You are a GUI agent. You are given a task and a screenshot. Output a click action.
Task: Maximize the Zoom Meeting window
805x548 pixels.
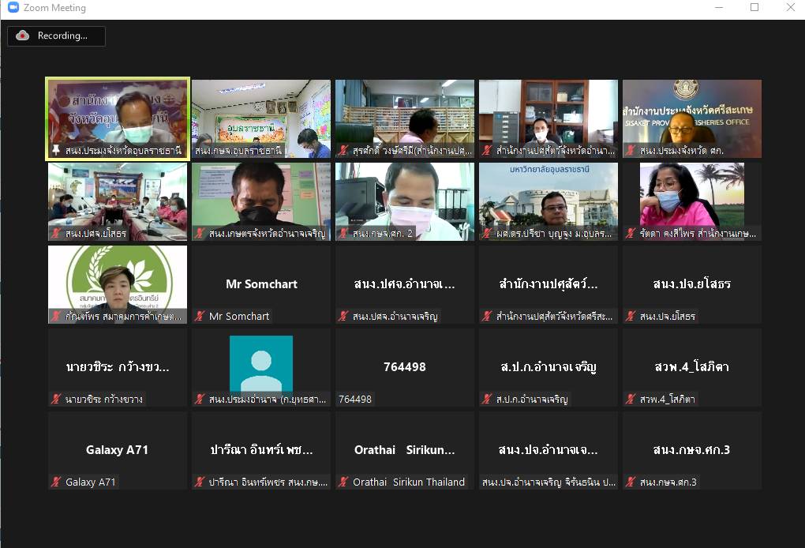(x=754, y=8)
